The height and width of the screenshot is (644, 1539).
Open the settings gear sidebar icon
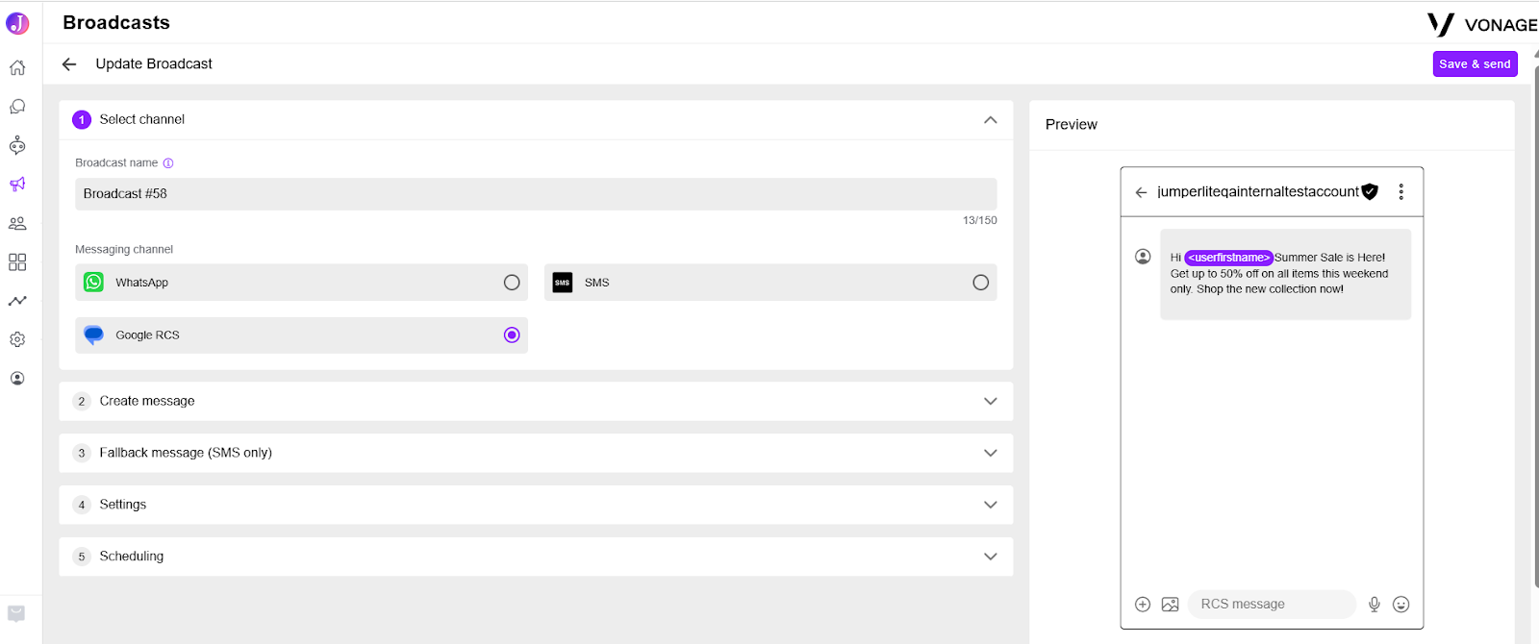pyautogui.click(x=17, y=339)
